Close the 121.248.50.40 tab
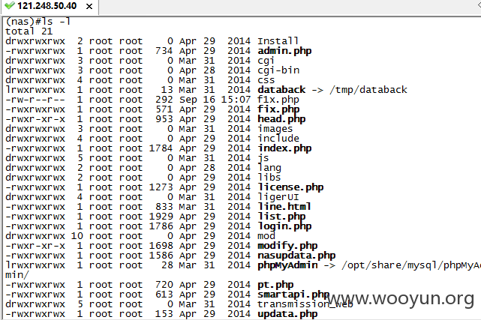481x320 pixels. tap(89, 6)
